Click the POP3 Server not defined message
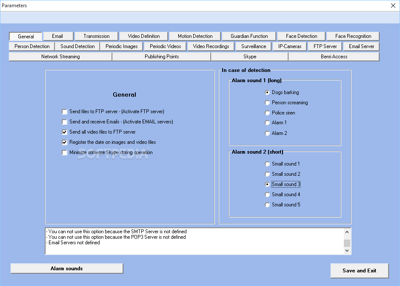Image resolution: width=400 pixels, height=286 pixels. tap(116, 237)
